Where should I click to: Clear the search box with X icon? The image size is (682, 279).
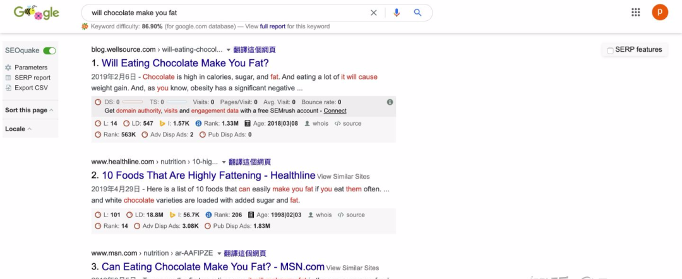click(373, 13)
